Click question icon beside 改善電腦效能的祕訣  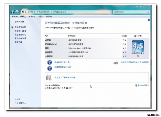[x=50, y=69]
